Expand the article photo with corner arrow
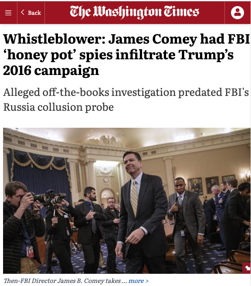The width and height of the screenshot is (251, 286). [x=248, y=268]
